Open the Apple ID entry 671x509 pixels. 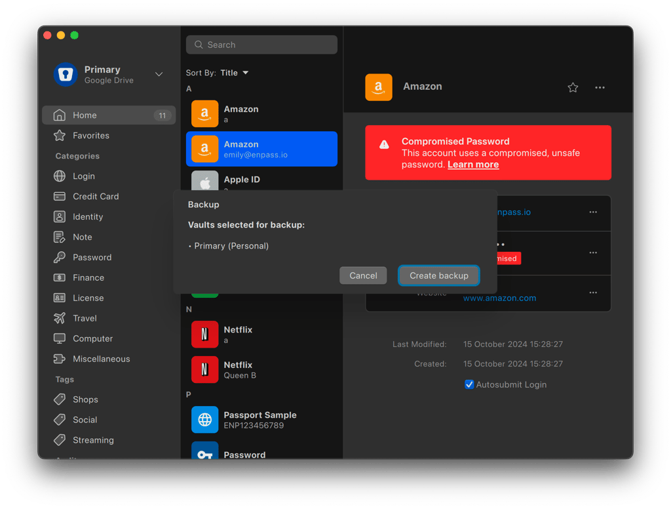(x=261, y=180)
